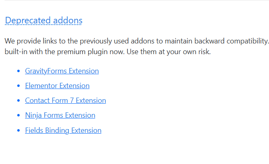
Task: Click the horizontal divider above the heading
Action: coord(134,0)
